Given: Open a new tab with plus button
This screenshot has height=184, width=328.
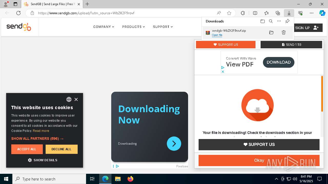Looking at the screenshot, I should click(87, 4).
